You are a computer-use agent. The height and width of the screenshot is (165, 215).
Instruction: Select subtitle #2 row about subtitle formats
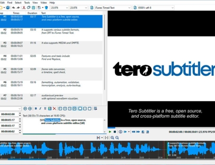51,34
